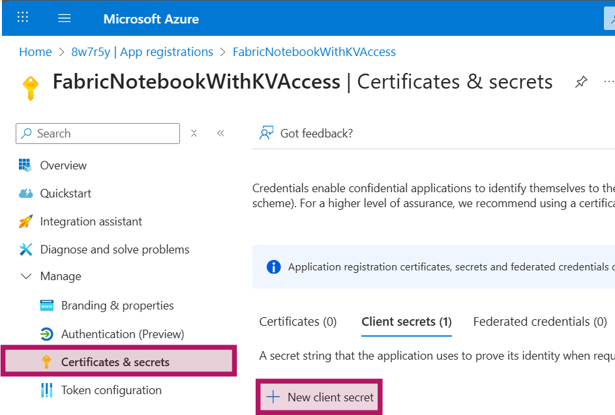Click the Quickstart cloud icon
This screenshot has width=615, height=415.
click(x=25, y=193)
